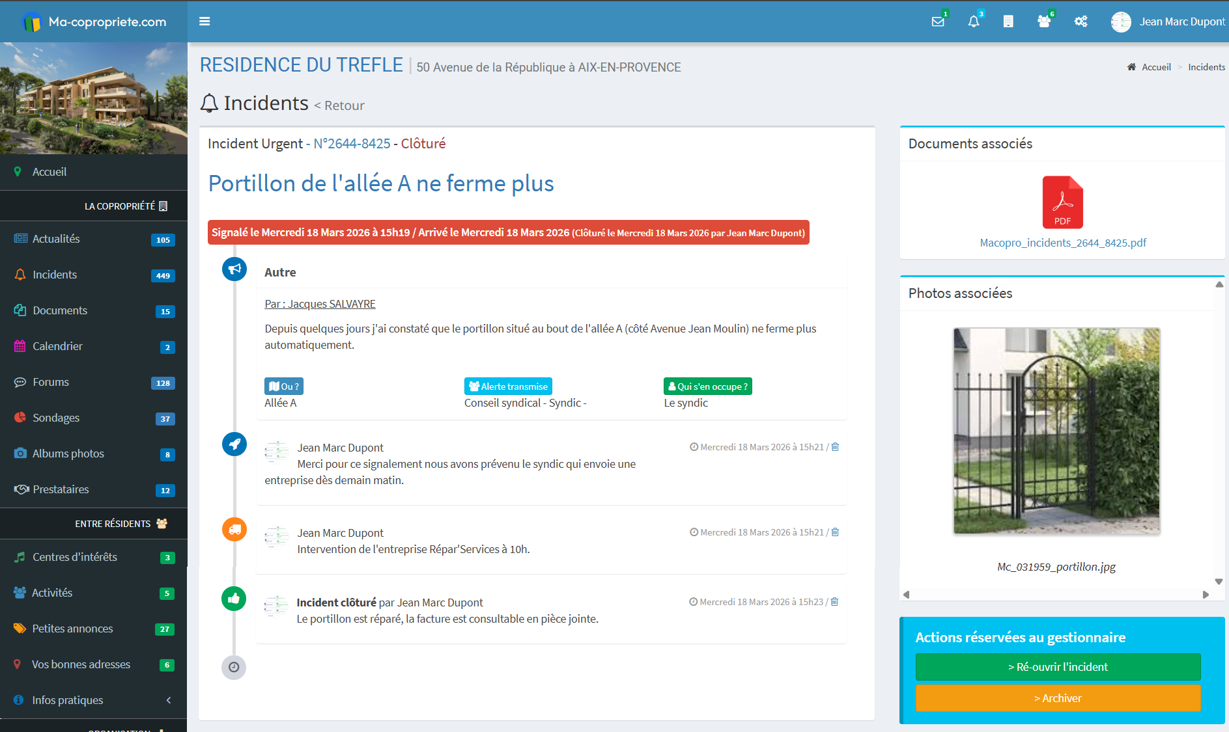Click the home icon in breadcrumb

[1131, 67]
